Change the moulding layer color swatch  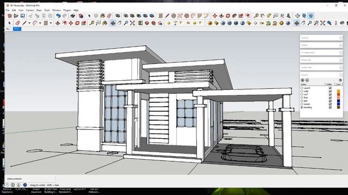point(338,107)
